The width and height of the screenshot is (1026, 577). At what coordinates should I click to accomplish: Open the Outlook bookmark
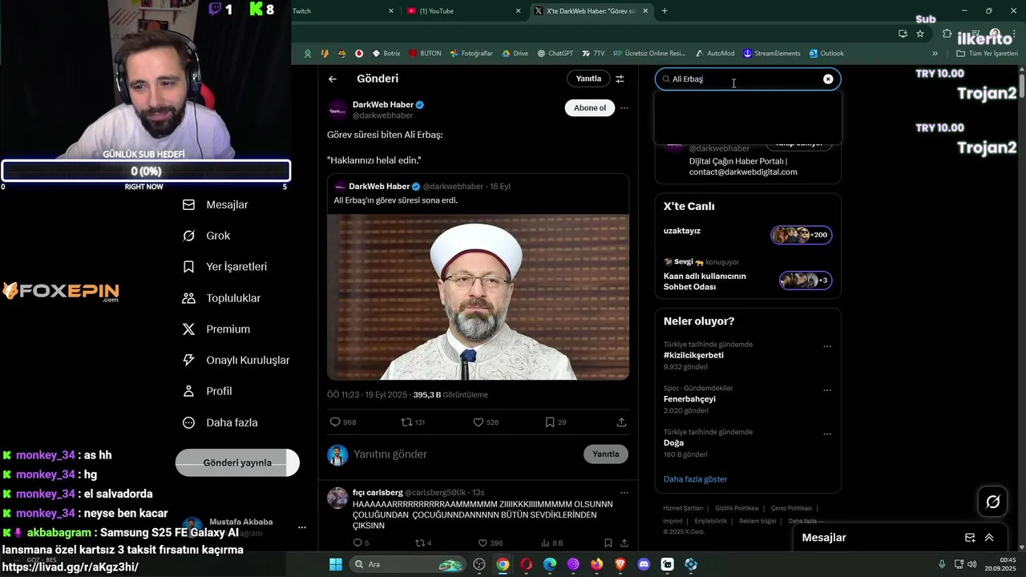click(826, 54)
